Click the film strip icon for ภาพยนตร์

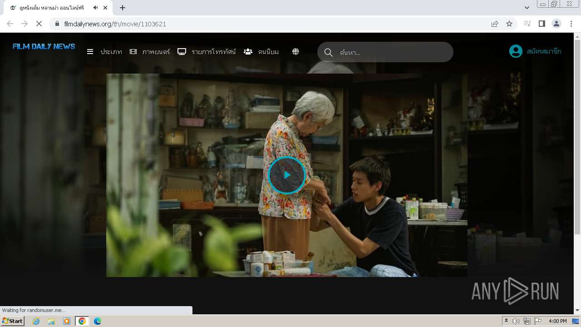[x=133, y=52]
